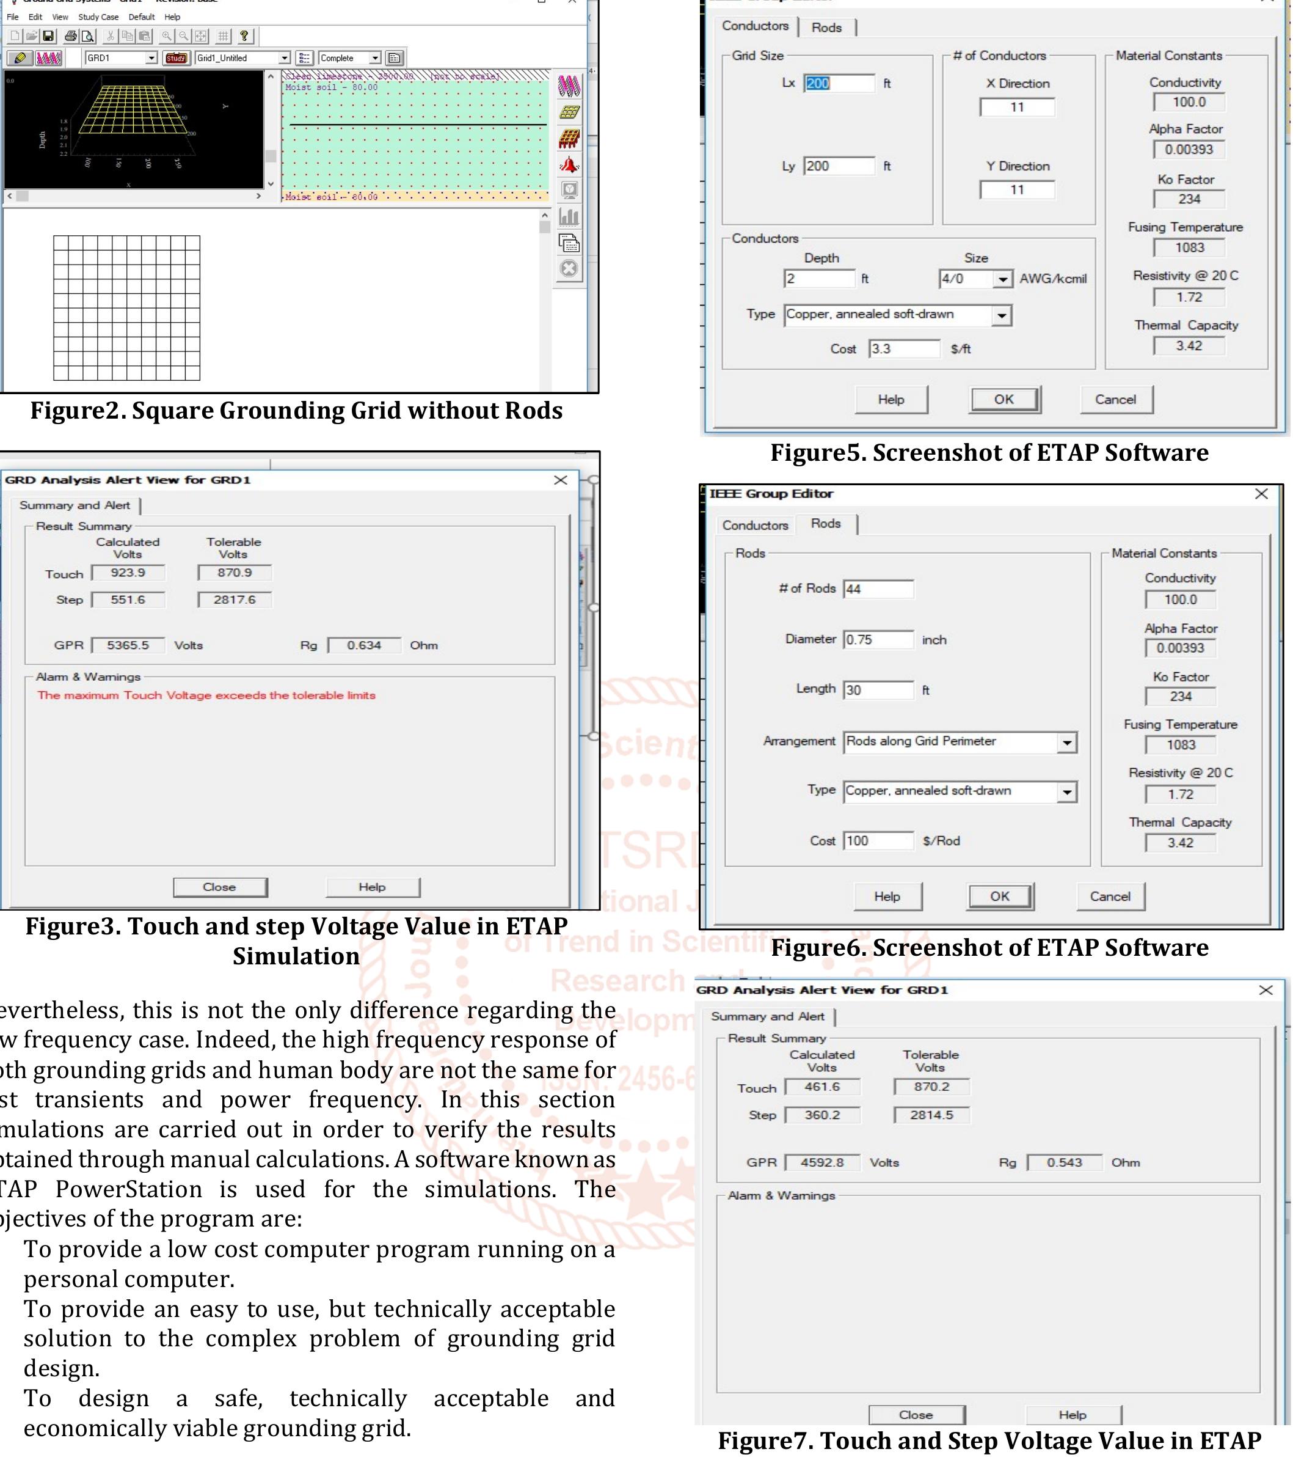Click the Help question mark icon
Viewport: 1293px width, 1460px height.
point(244,37)
